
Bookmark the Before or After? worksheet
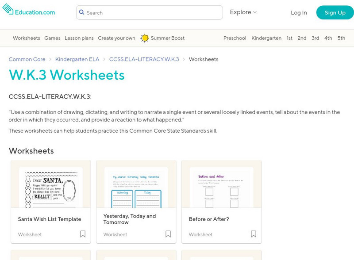(x=254, y=234)
